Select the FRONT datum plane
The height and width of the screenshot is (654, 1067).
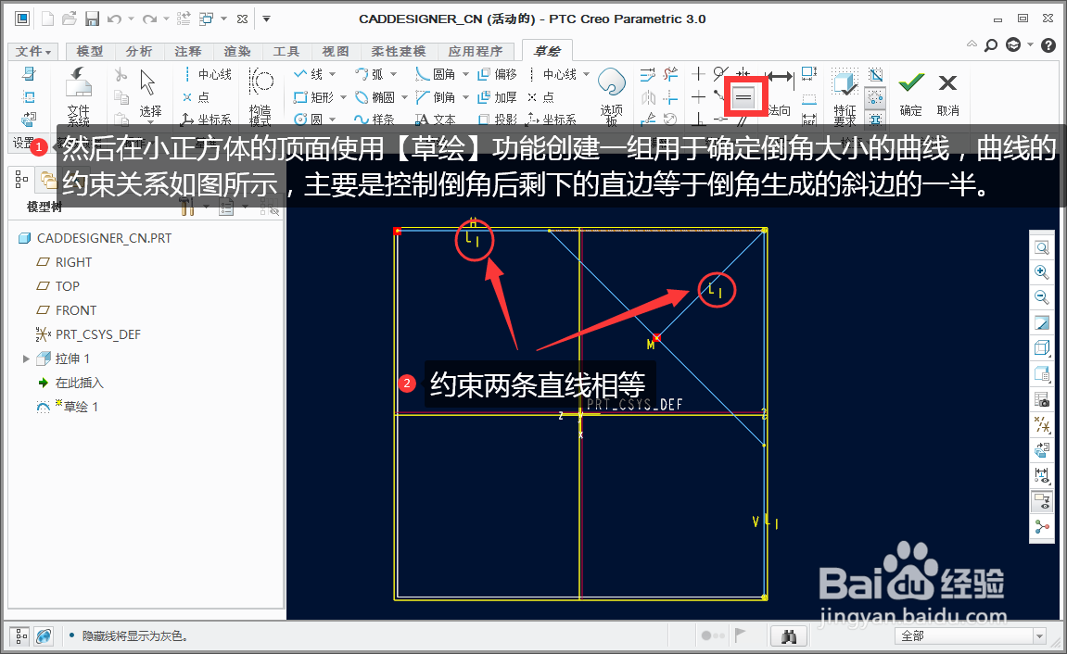pyautogui.click(x=66, y=310)
